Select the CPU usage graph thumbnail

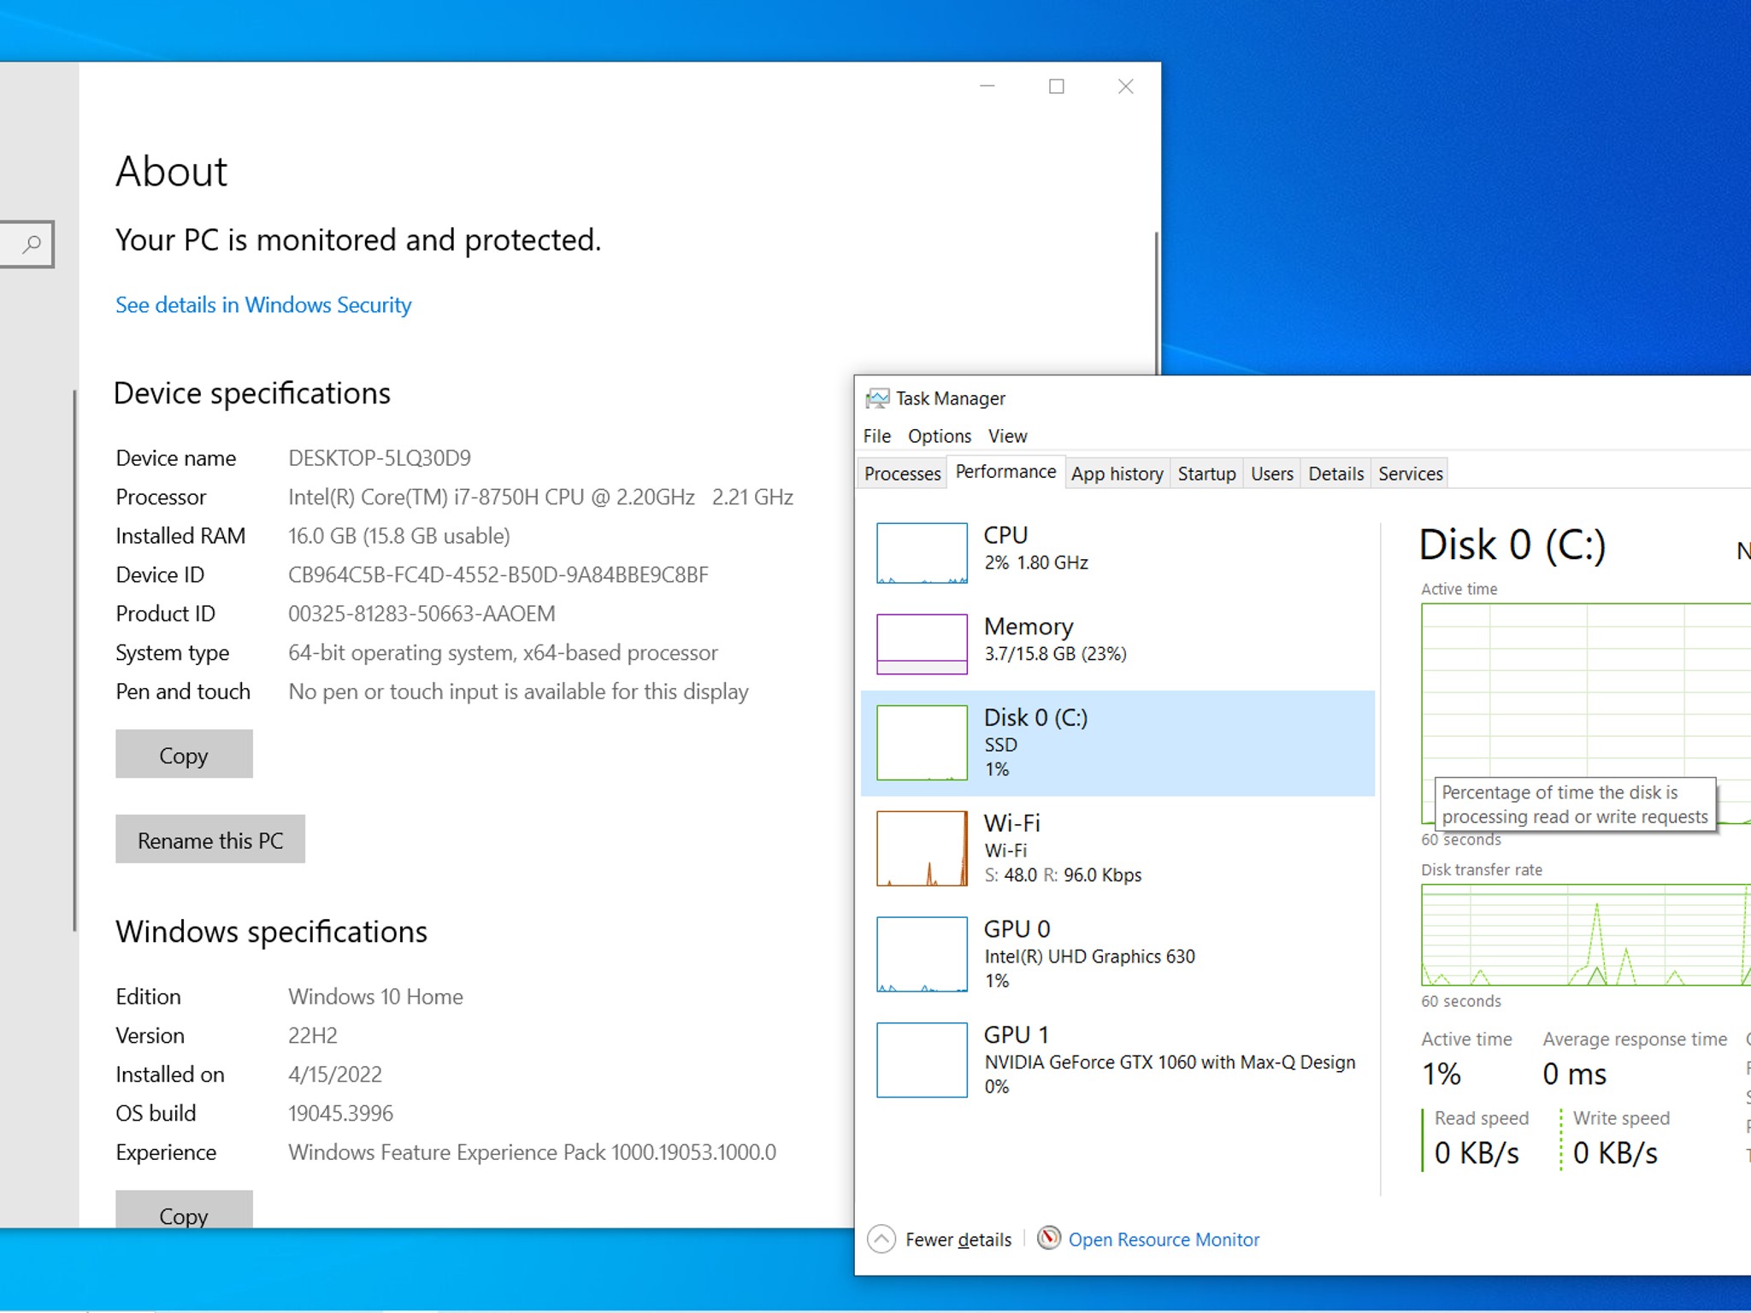tap(922, 553)
